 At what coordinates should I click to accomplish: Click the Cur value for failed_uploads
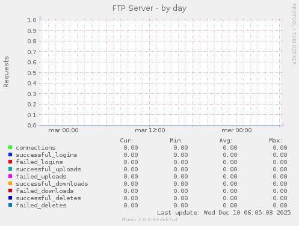click(131, 177)
